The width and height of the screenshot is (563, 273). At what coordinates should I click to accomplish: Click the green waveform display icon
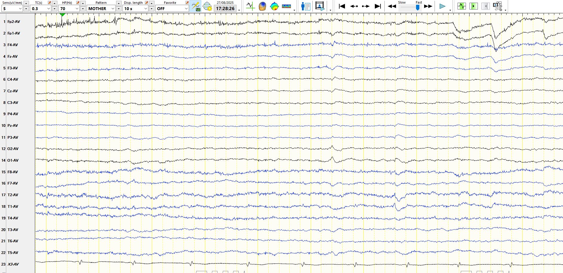(462, 6)
